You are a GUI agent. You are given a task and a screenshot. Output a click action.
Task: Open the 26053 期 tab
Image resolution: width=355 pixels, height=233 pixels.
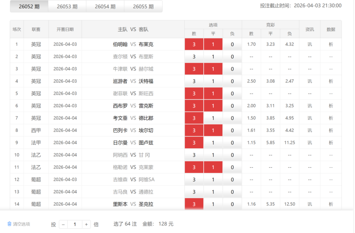[67, 6]
